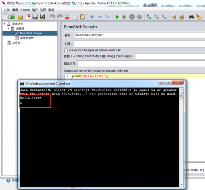205x190 pixels.
Task: Close the cmd.exe window
Action: (178, 82)
